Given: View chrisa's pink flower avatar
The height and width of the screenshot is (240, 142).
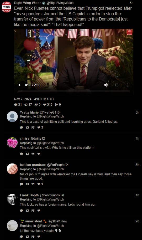Looking at the screenshot, I should [12, 143].
